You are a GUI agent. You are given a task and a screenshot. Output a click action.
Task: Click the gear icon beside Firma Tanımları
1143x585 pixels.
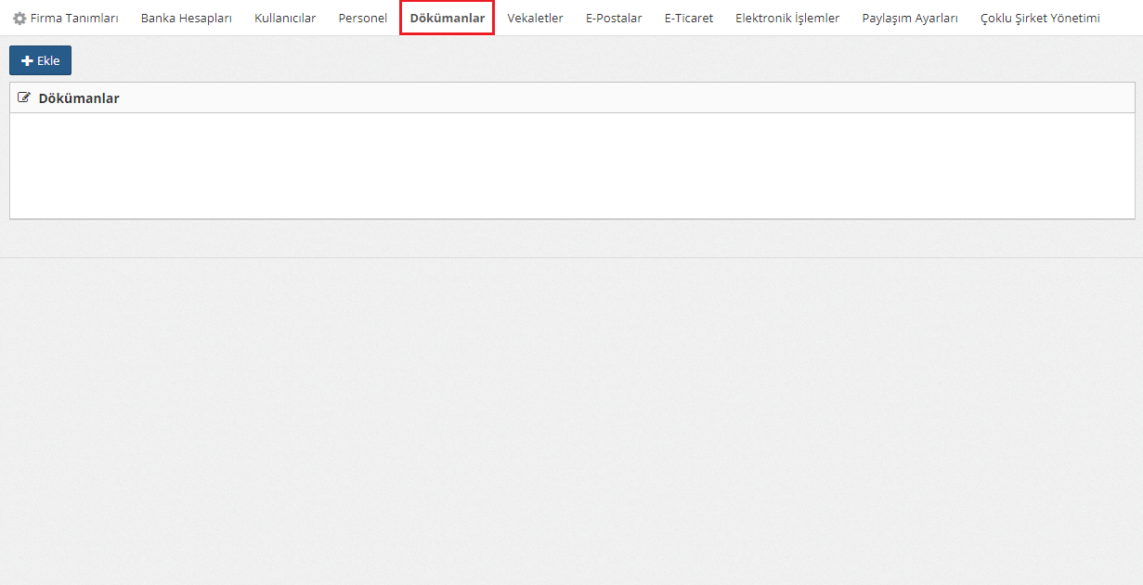pos(19,18)
